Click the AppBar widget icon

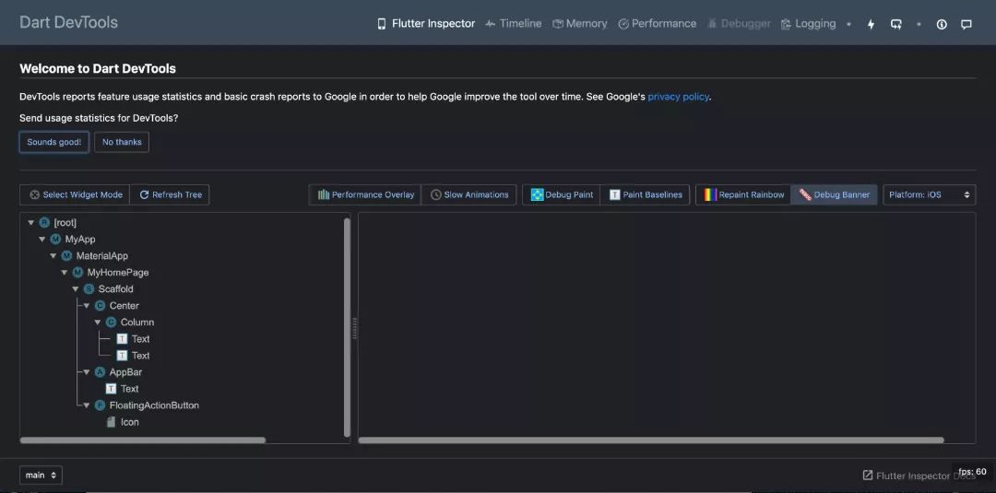coord(100,371)
